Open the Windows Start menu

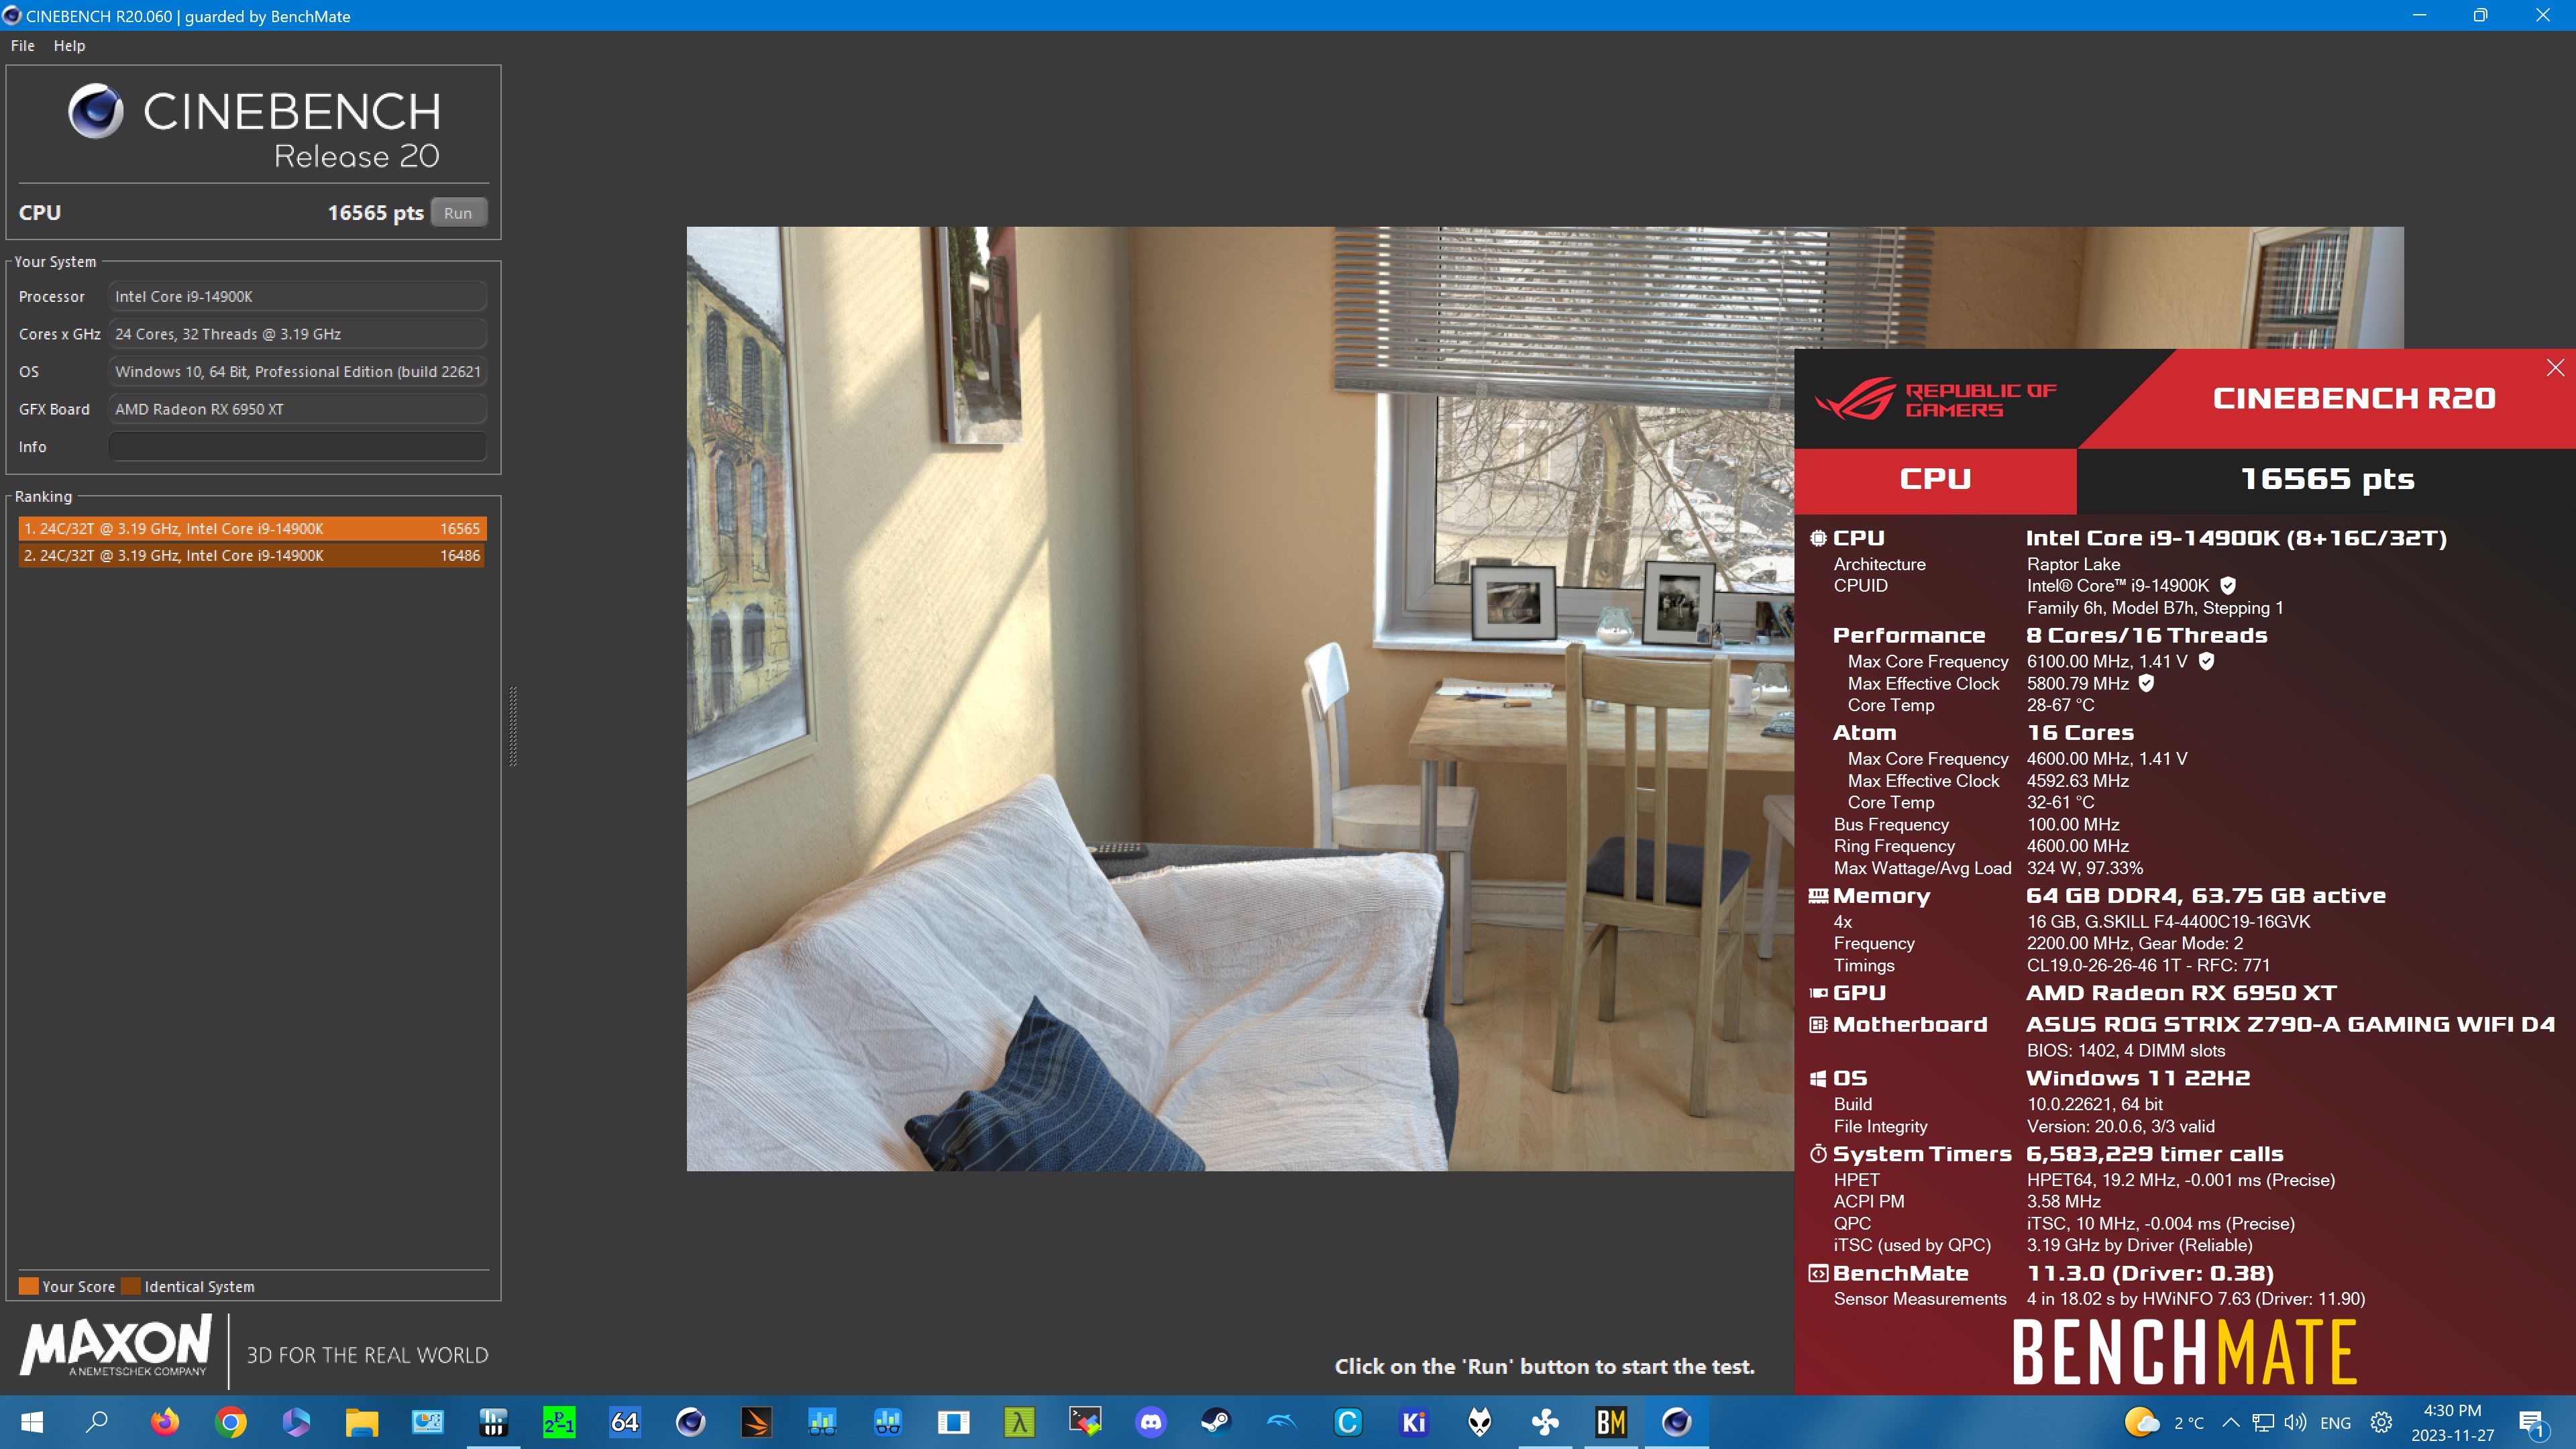(x=32, y=1422)
